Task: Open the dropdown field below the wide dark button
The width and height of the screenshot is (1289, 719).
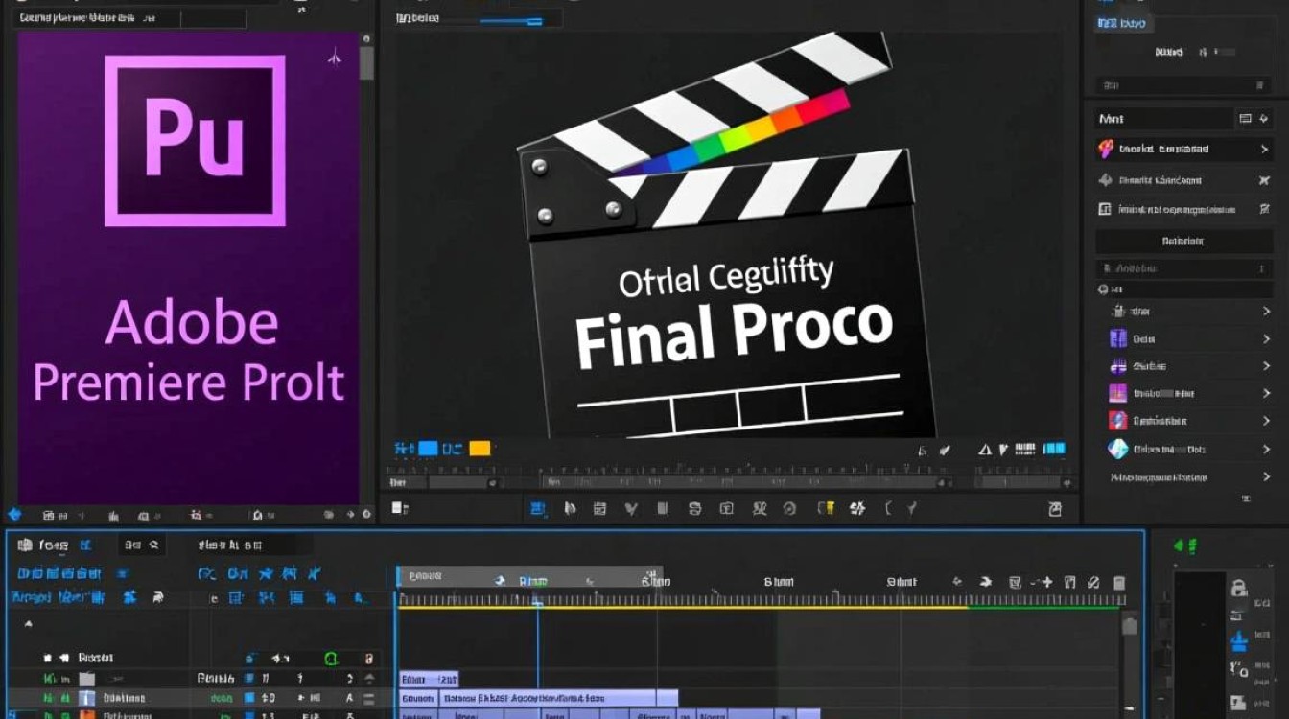Action: [1184, 269]
